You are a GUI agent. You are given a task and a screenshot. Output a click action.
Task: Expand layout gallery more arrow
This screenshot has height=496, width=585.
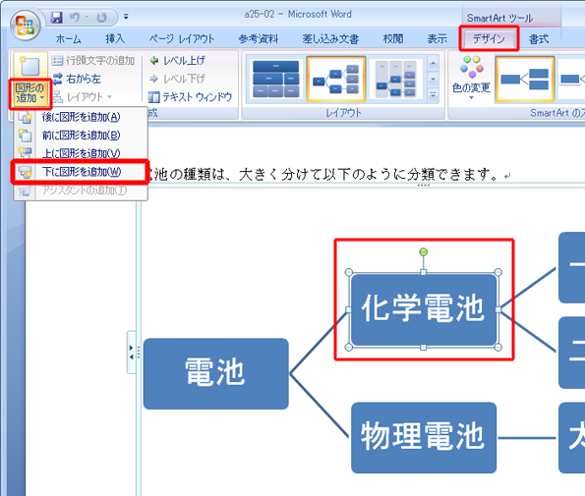tap(433, 95)
